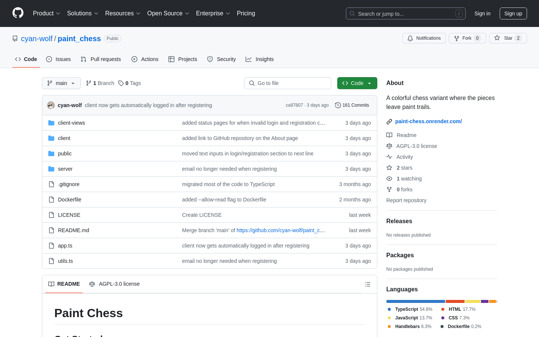Open the main branch selector dropdown

click(x=61, y=83)
